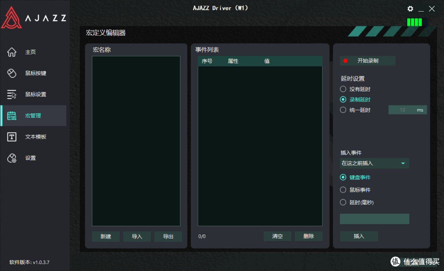Click the settings icon in sidebar
Viewport: 444px width, 271px height.
click(x=12, y=158)
